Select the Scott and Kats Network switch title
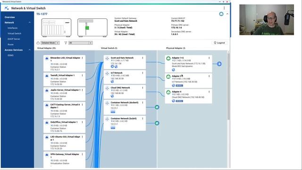 click(x=122, y=58)
